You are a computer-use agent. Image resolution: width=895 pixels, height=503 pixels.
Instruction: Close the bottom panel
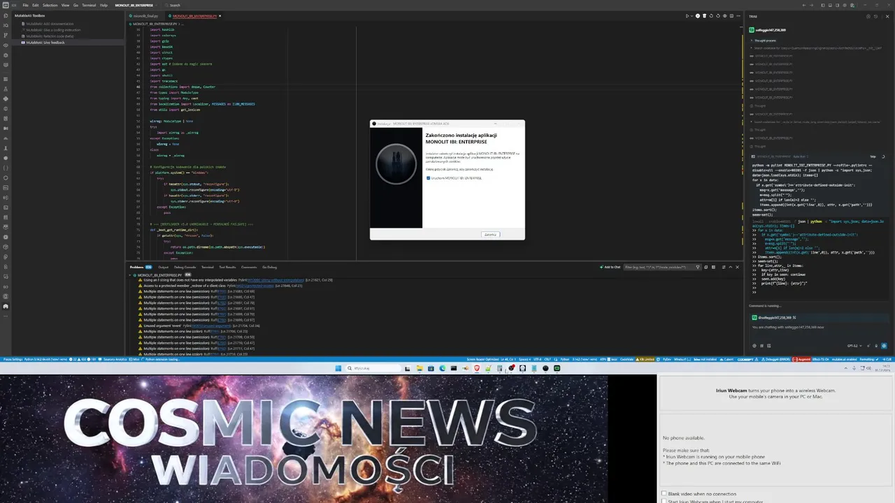[737, 267]
